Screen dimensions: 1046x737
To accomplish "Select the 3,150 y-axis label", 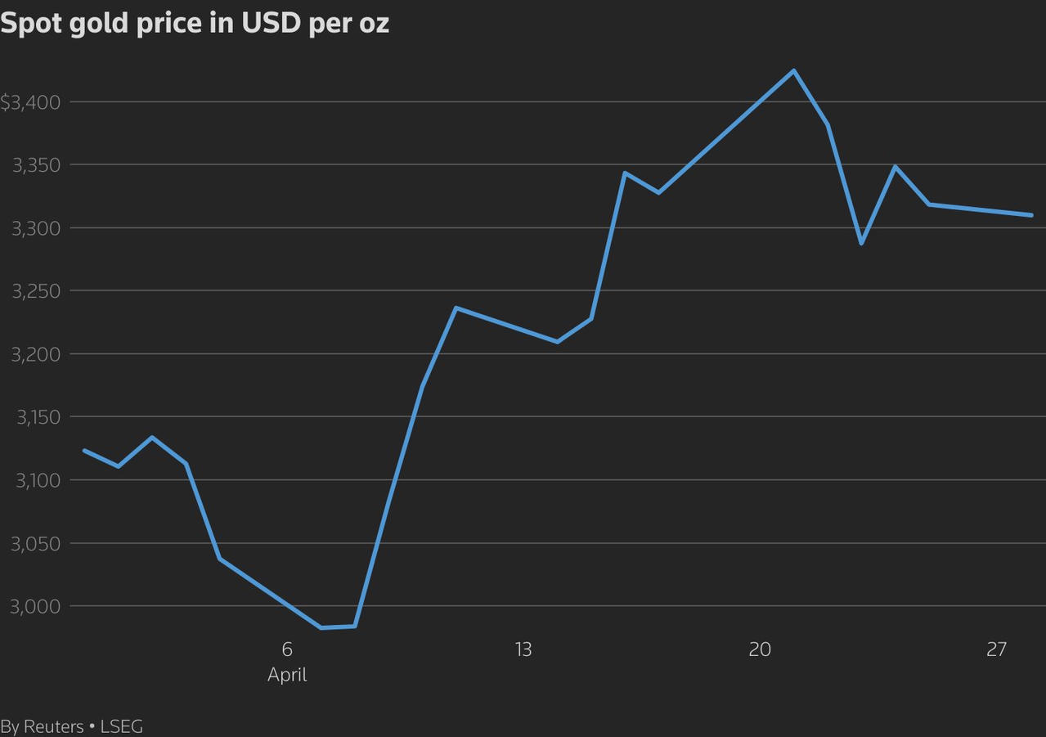I will coord(37,417).
